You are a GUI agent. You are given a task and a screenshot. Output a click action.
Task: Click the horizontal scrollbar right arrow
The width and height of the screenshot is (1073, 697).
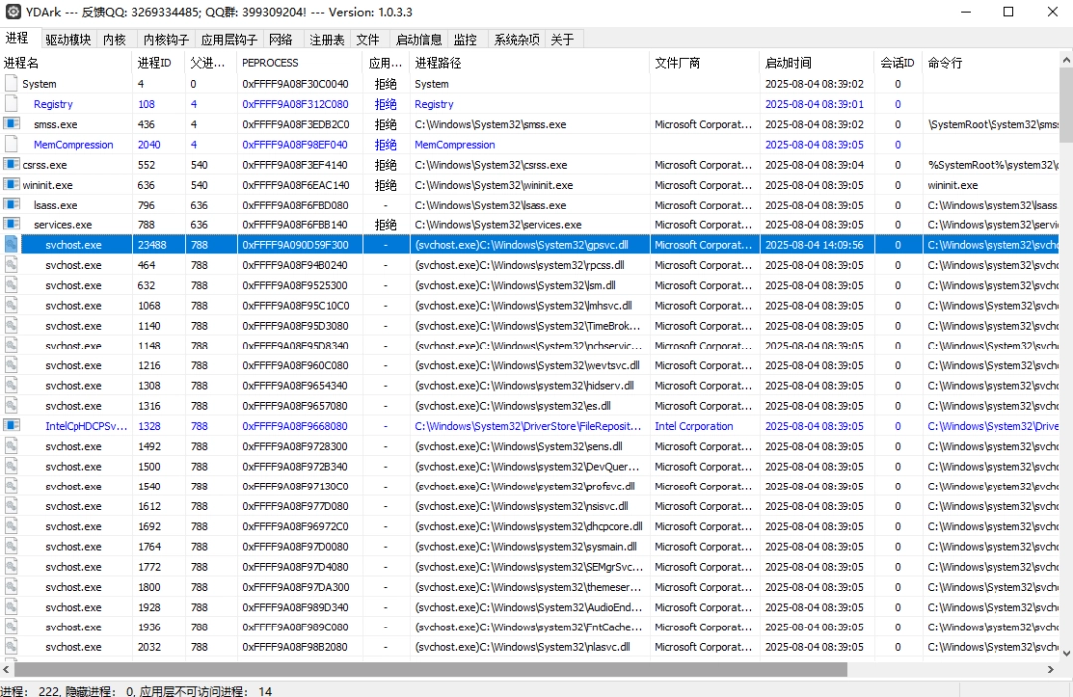coord(1051,670)
